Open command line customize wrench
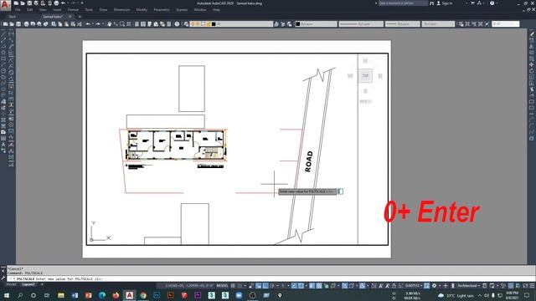 (x=3, y=278)
